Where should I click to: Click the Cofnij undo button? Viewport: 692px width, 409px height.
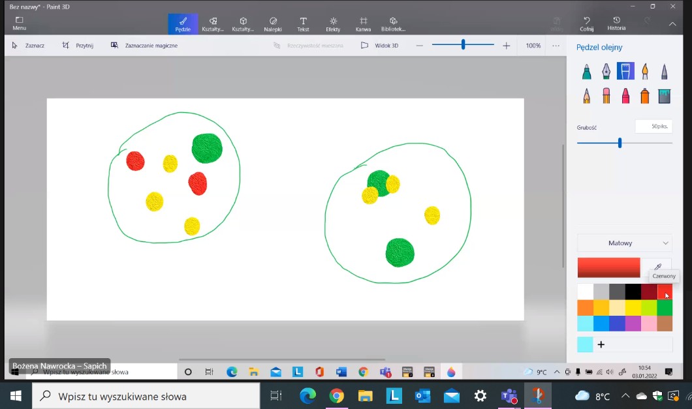pos(586,24)
